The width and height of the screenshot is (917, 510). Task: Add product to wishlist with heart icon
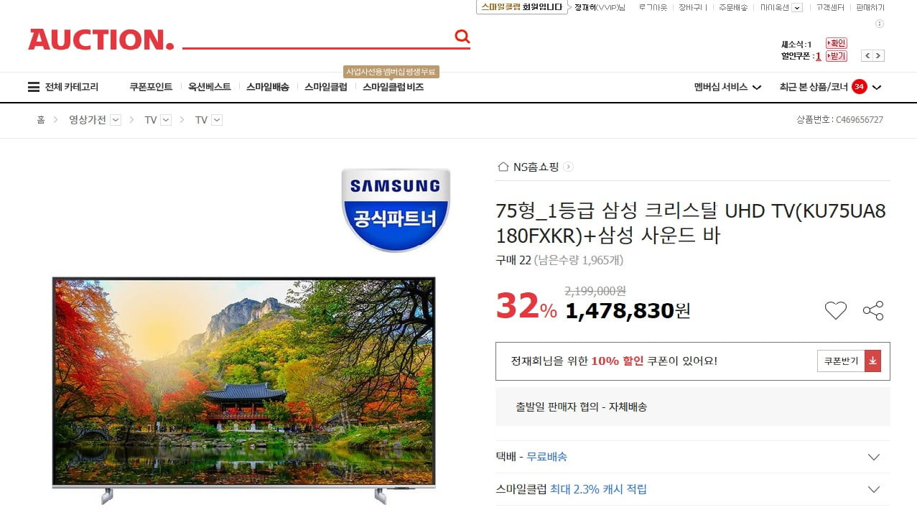tap(836, 310)
